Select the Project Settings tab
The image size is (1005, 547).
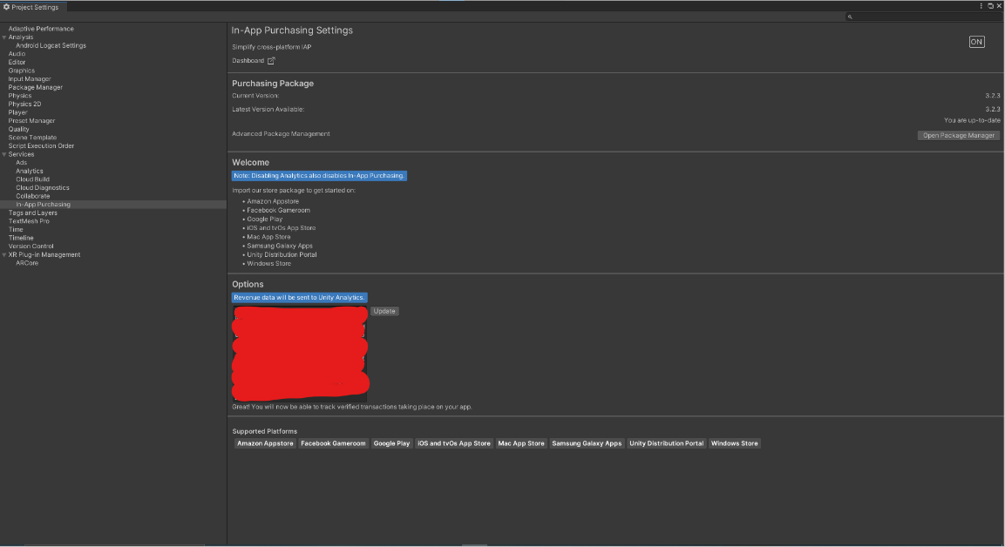pyautogui.click(x=31, y=7)
